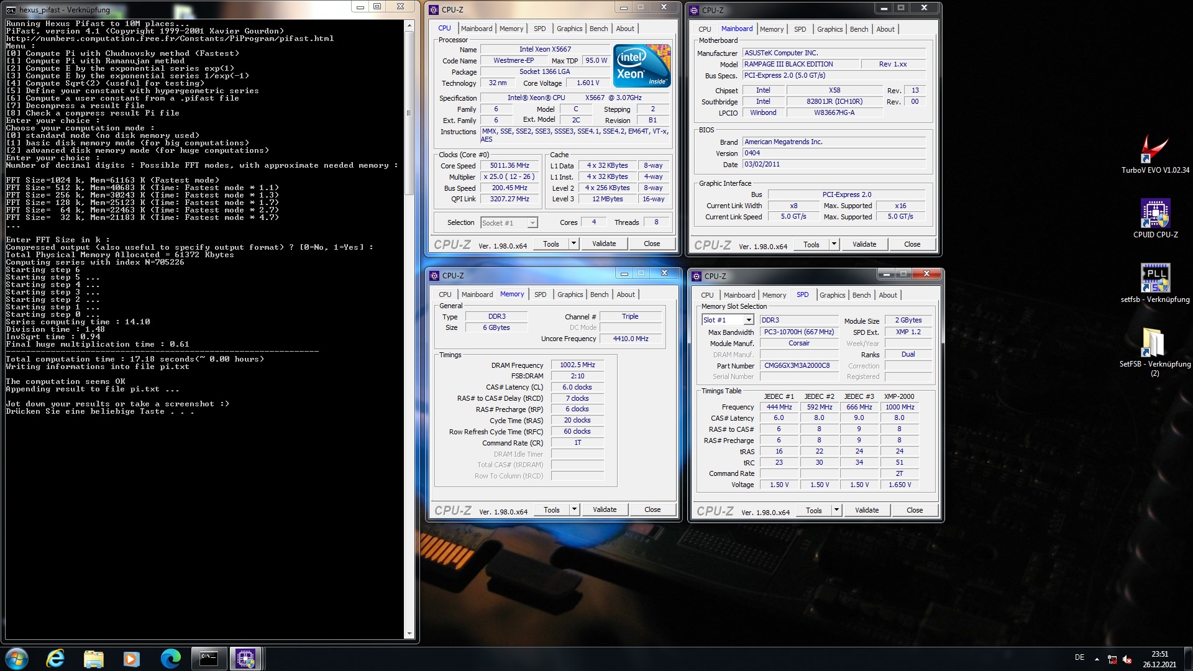Image resolution: width=1193 pixels, height=671 pixels.
Task: Click the console vertical scrollbar thumb
Action: click(x=409, y=112)
